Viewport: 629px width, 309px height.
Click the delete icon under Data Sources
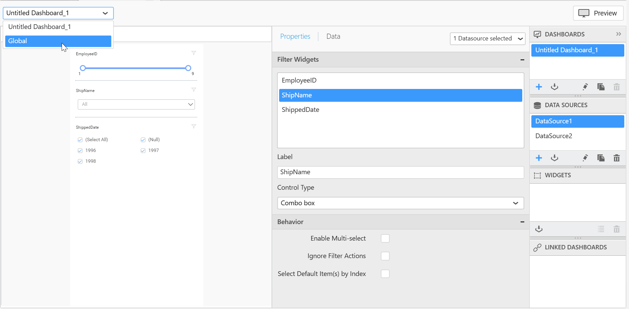point(617,158)
